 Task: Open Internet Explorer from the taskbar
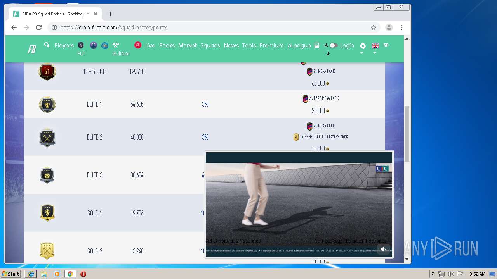[31, 274]
